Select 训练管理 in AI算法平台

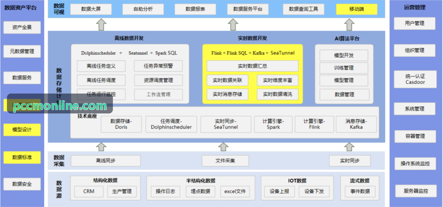344,68
